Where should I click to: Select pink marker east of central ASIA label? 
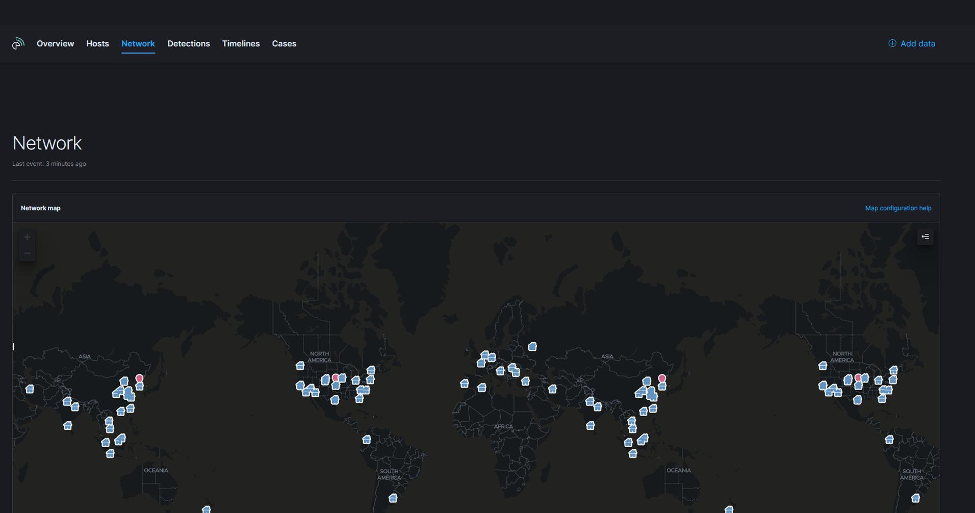tap(661, 378)
